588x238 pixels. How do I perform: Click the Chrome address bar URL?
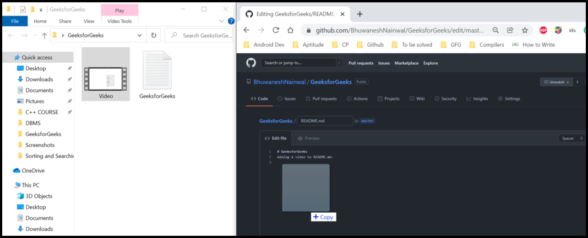pyautogui.click(x=400, y=30)
